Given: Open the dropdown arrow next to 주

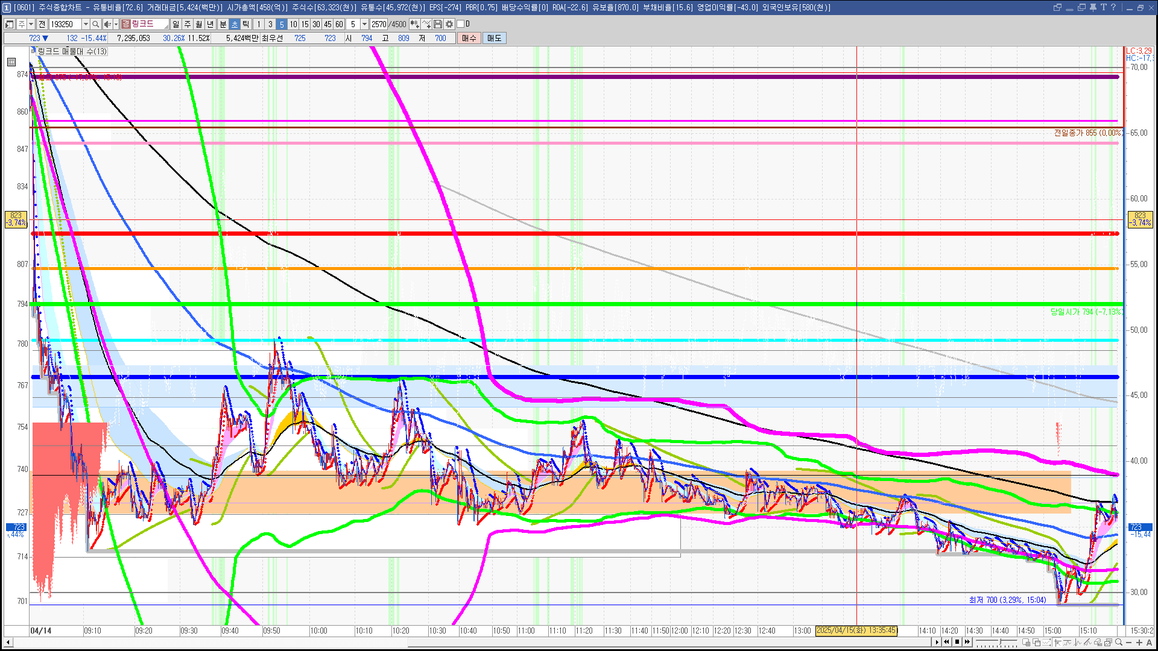Looking at the screenshot, I should 31,24.
